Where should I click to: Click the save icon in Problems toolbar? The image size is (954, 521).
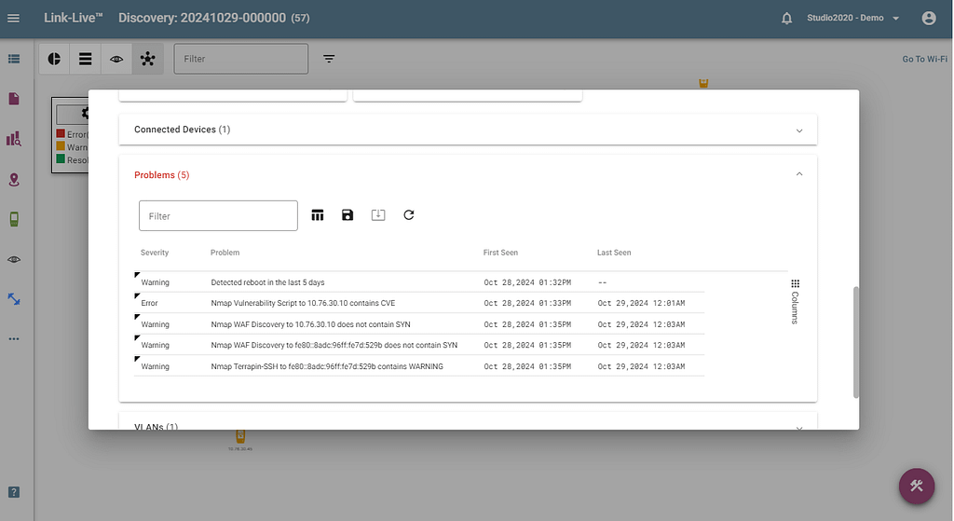[348, 215]
